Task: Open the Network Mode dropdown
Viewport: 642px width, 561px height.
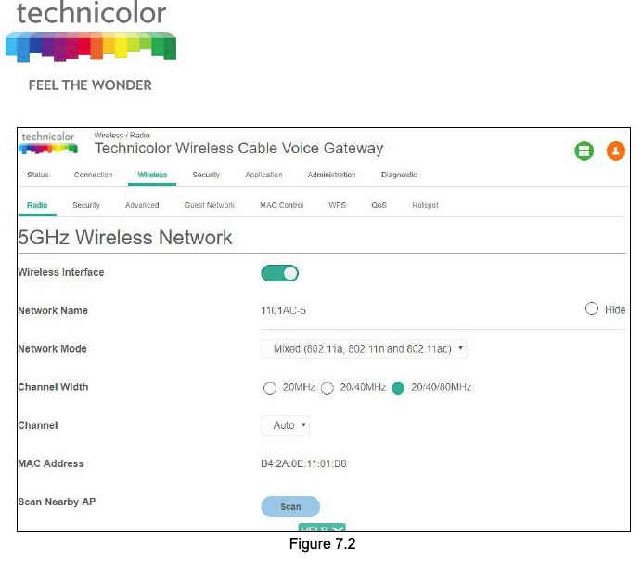Action: point(364,348)
